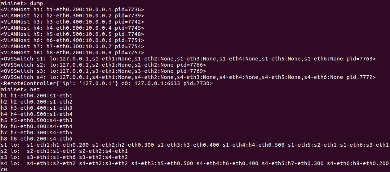
Task: Click the VLANHost h8 dump output line
Action: pyautogui.click(x=72, y=52)
